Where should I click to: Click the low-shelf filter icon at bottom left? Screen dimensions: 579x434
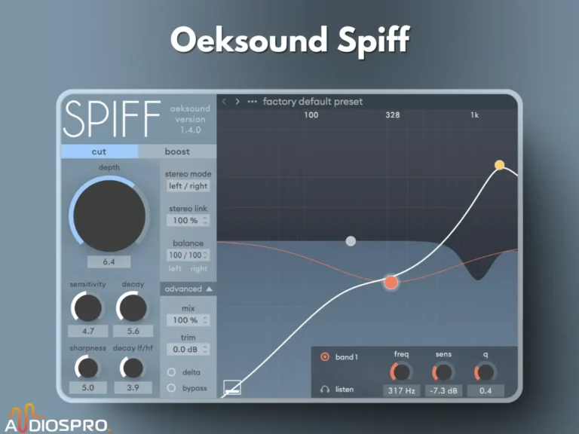point(232,388)
